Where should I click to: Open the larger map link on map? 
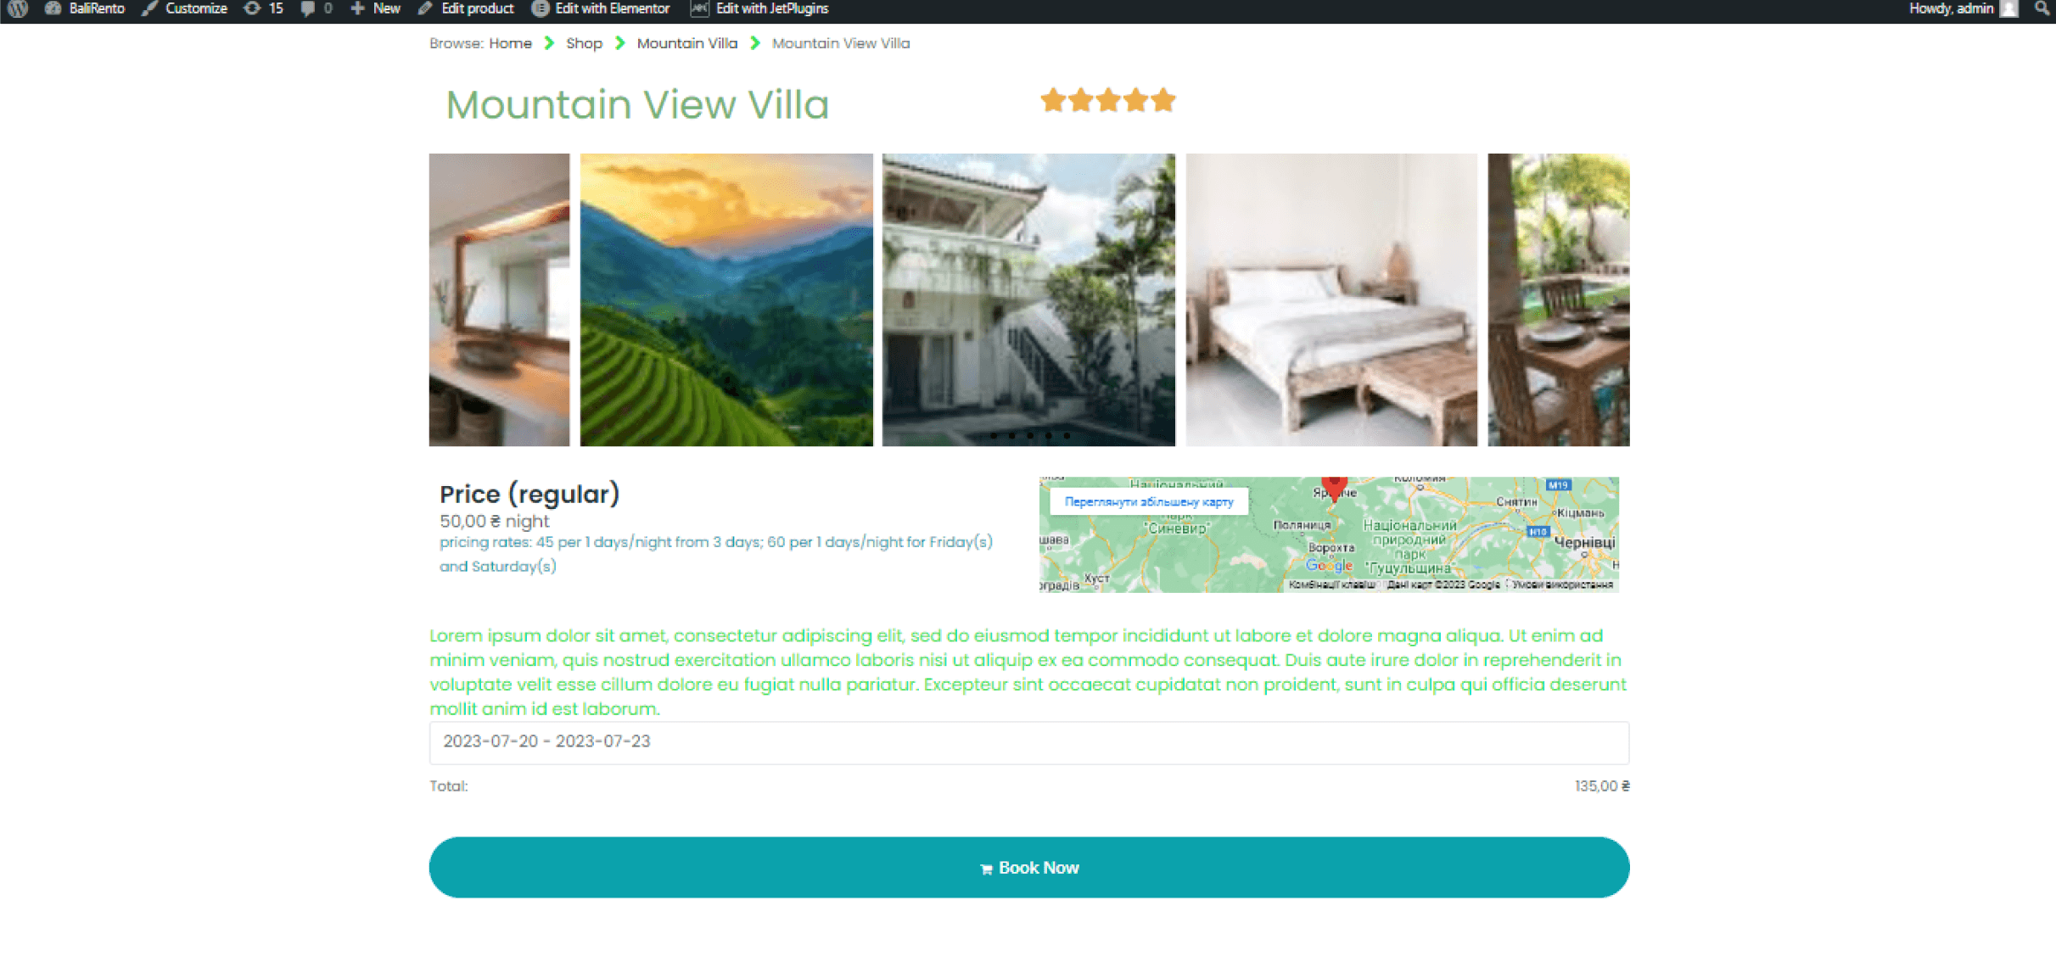coord(1148,501)
